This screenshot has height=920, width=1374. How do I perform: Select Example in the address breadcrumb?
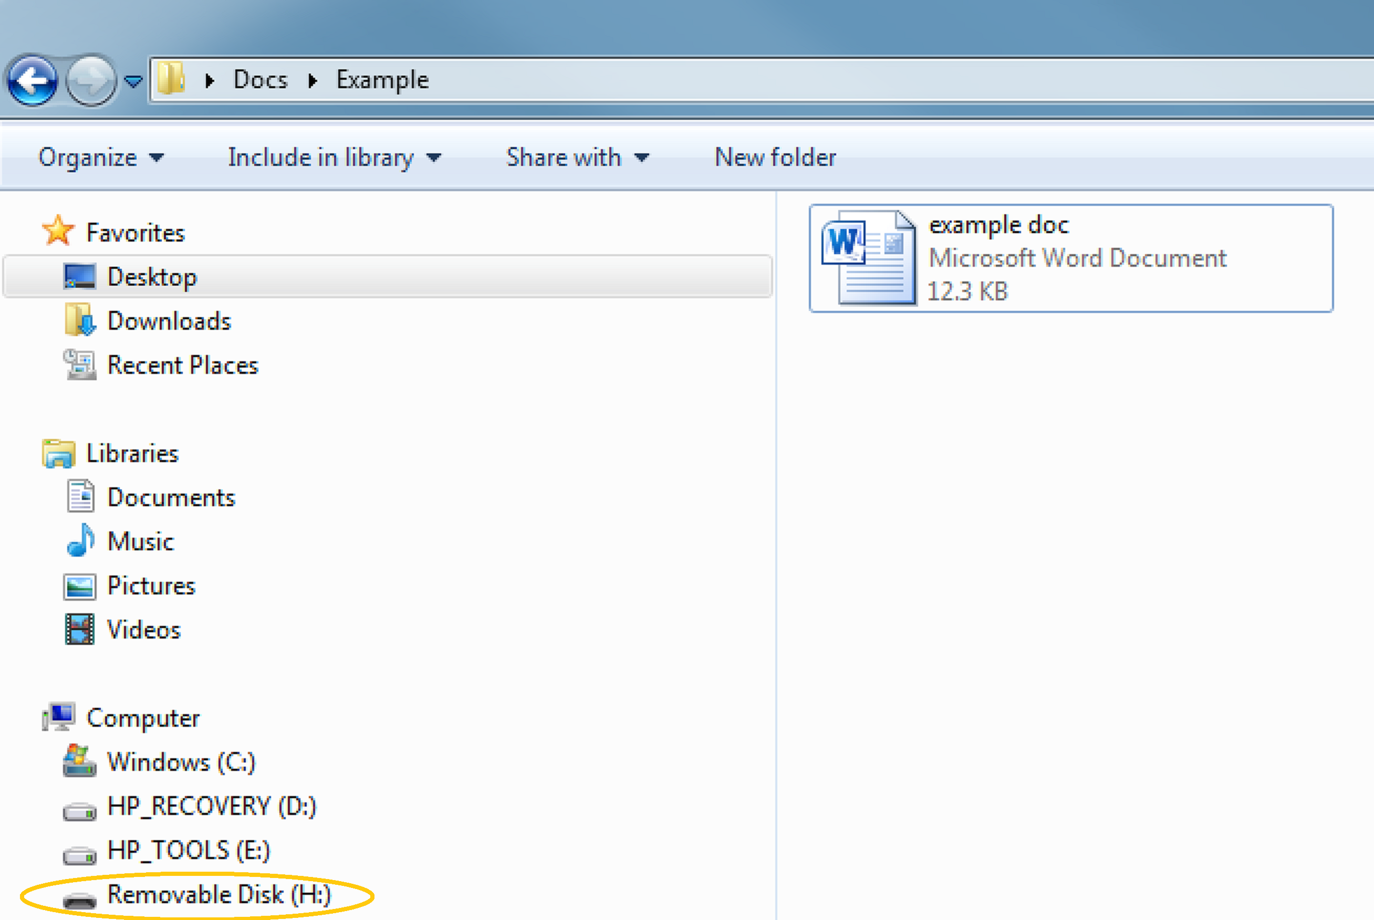coord(382,80)
